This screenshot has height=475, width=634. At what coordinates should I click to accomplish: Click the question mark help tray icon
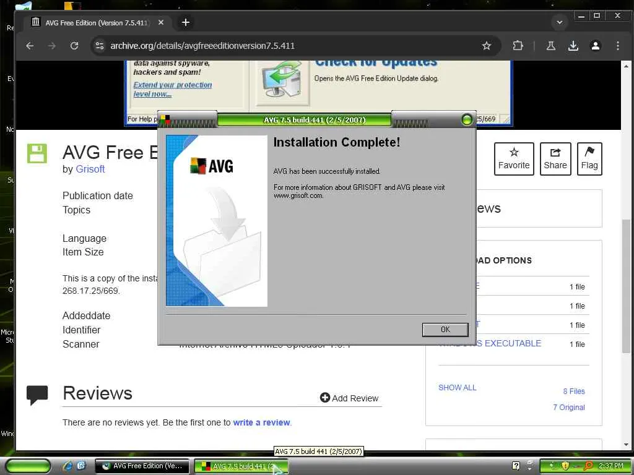(516, 466)
